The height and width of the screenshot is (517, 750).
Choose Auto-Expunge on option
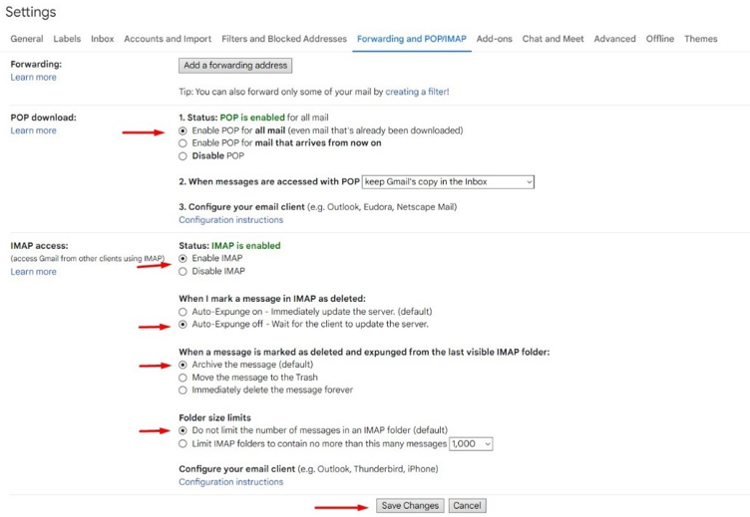pos(183,312)
